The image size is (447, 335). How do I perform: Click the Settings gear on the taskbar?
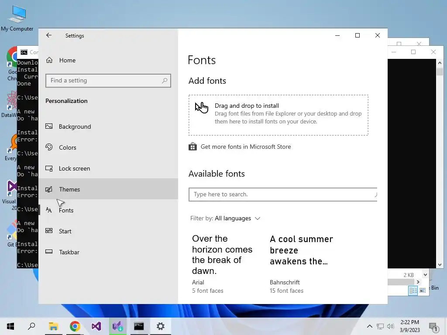[160, 326]
